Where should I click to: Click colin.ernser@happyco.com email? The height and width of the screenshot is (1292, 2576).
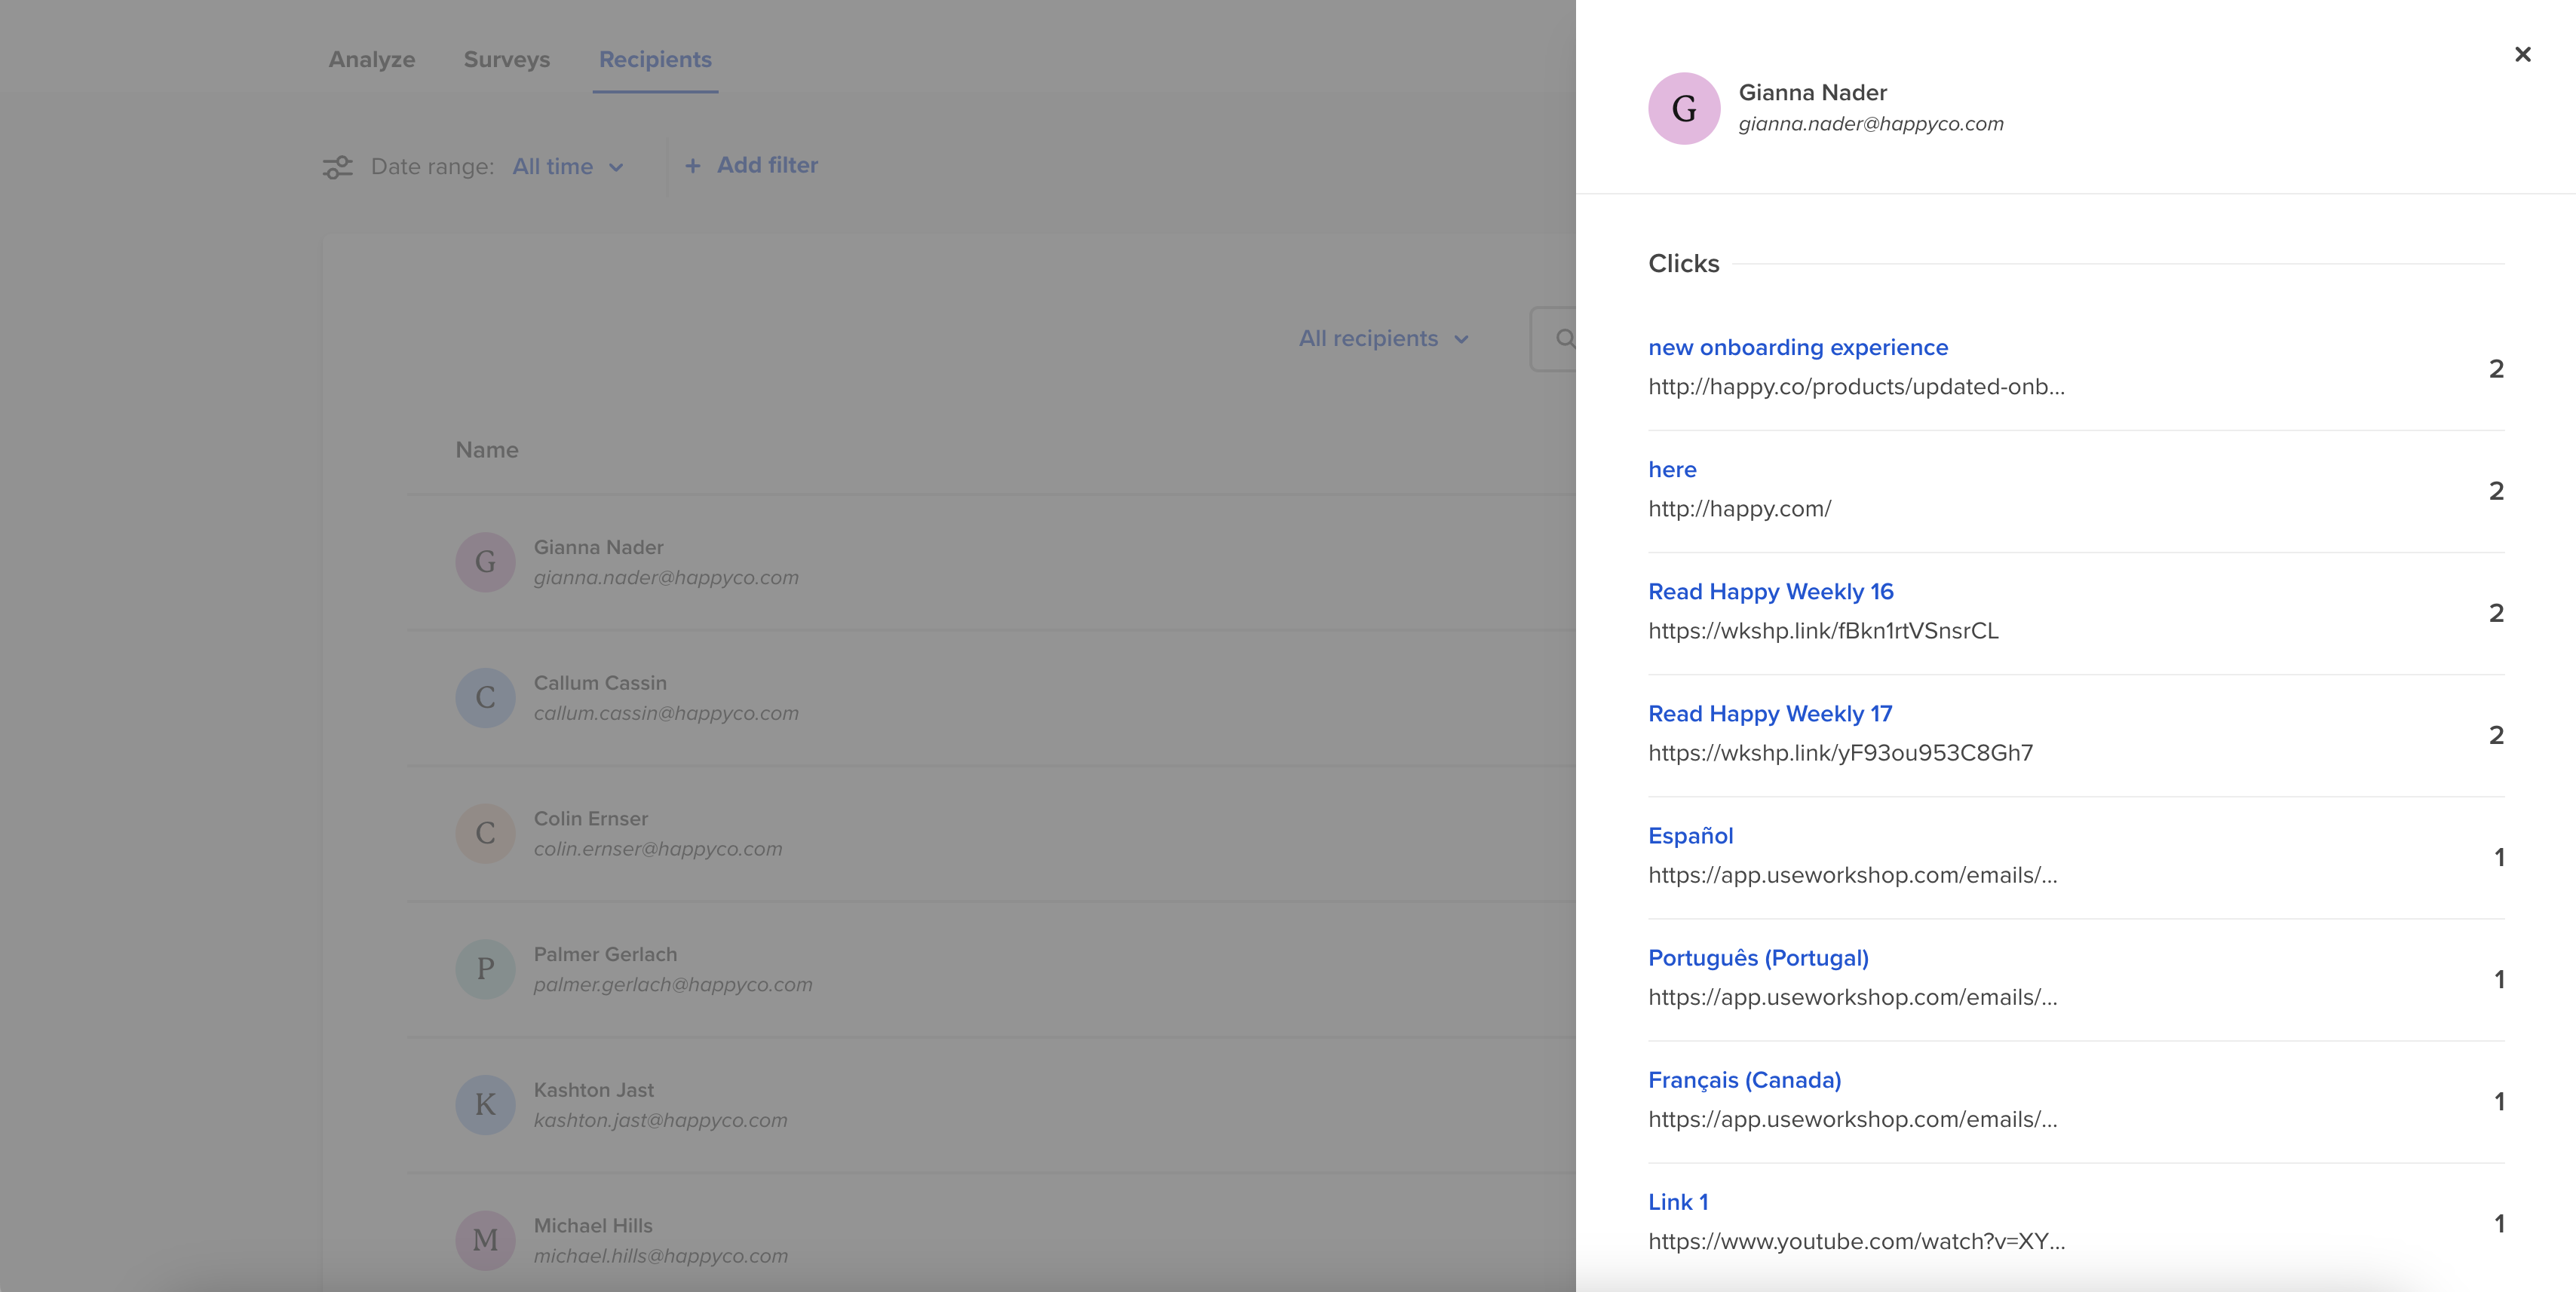pos(658,850)
